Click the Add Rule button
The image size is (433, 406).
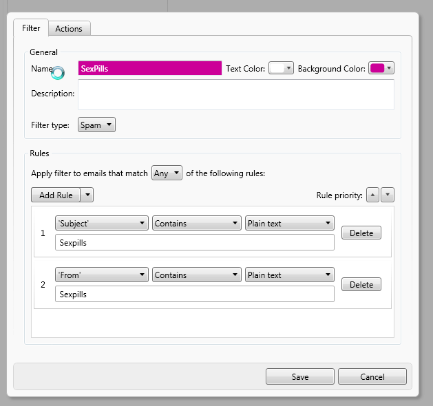coord(56,195)
